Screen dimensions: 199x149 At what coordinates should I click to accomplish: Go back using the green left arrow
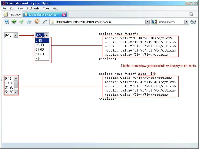(x=14, y=21)
